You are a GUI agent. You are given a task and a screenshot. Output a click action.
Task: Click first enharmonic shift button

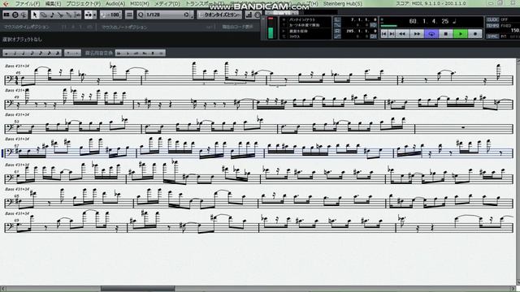[x=119, y=53]
